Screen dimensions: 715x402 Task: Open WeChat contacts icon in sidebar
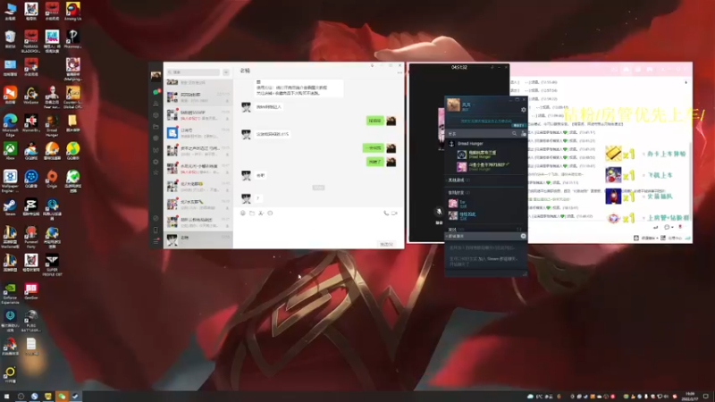point(156,104)
